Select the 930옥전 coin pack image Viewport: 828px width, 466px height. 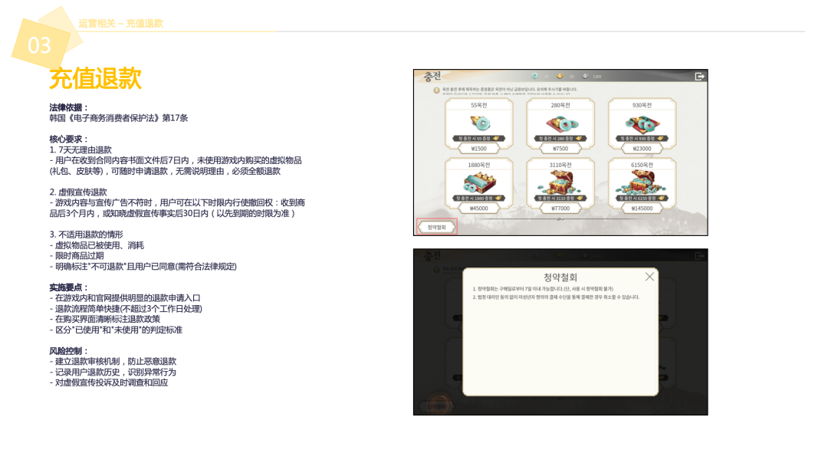click(642, 123)
